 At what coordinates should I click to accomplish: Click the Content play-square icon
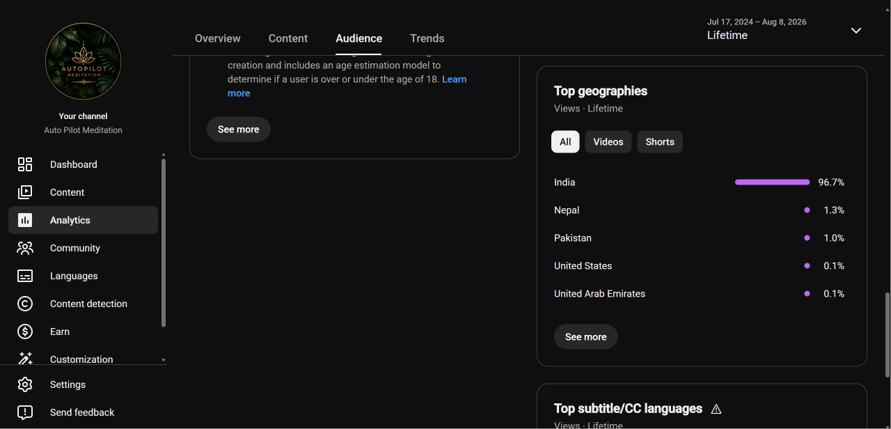25,192
